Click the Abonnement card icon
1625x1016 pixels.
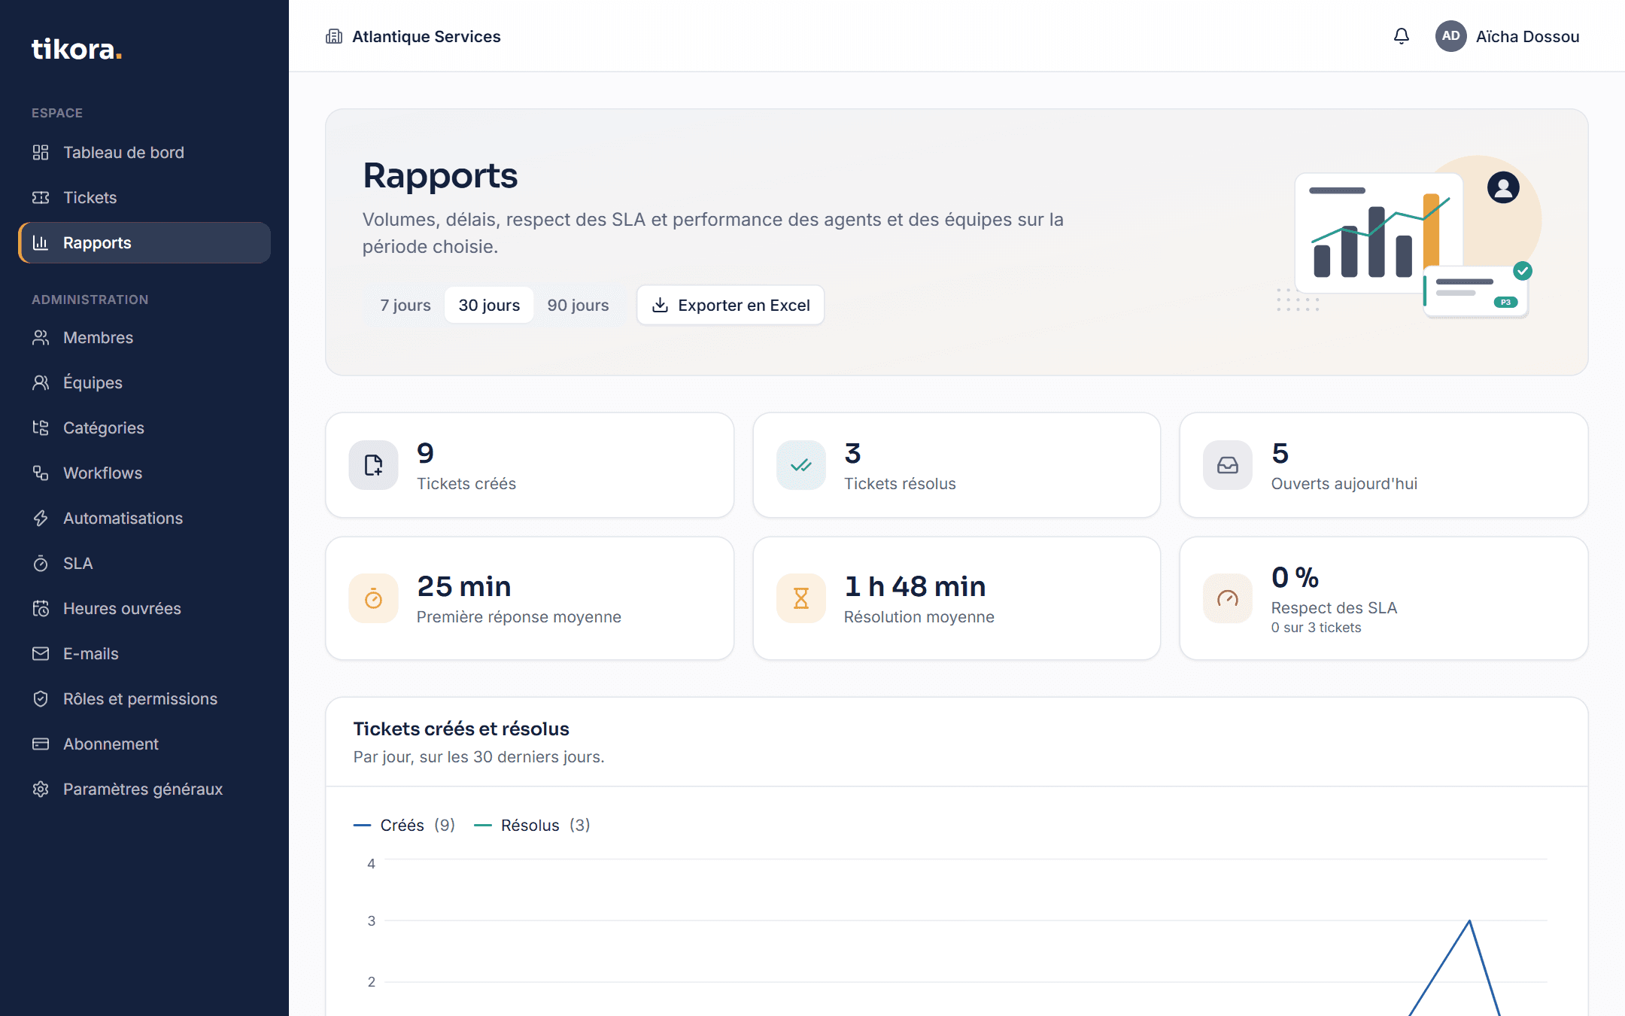point(41,744)
